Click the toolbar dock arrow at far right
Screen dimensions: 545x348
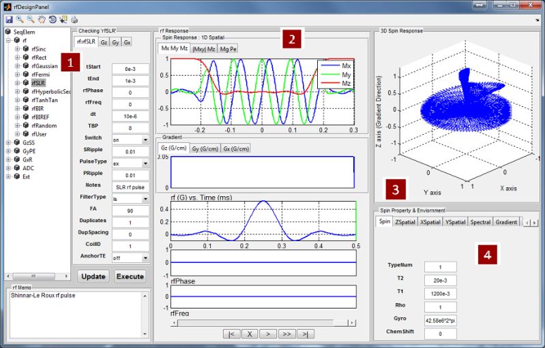coord(537,20)
